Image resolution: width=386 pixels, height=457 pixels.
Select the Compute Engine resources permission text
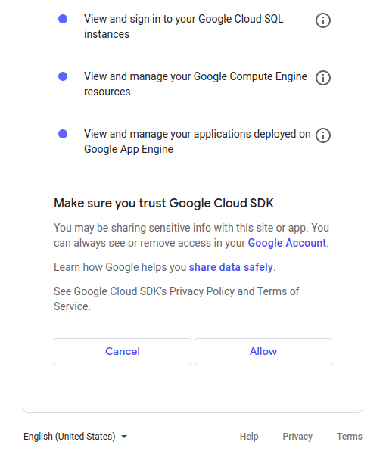(195, 84)
